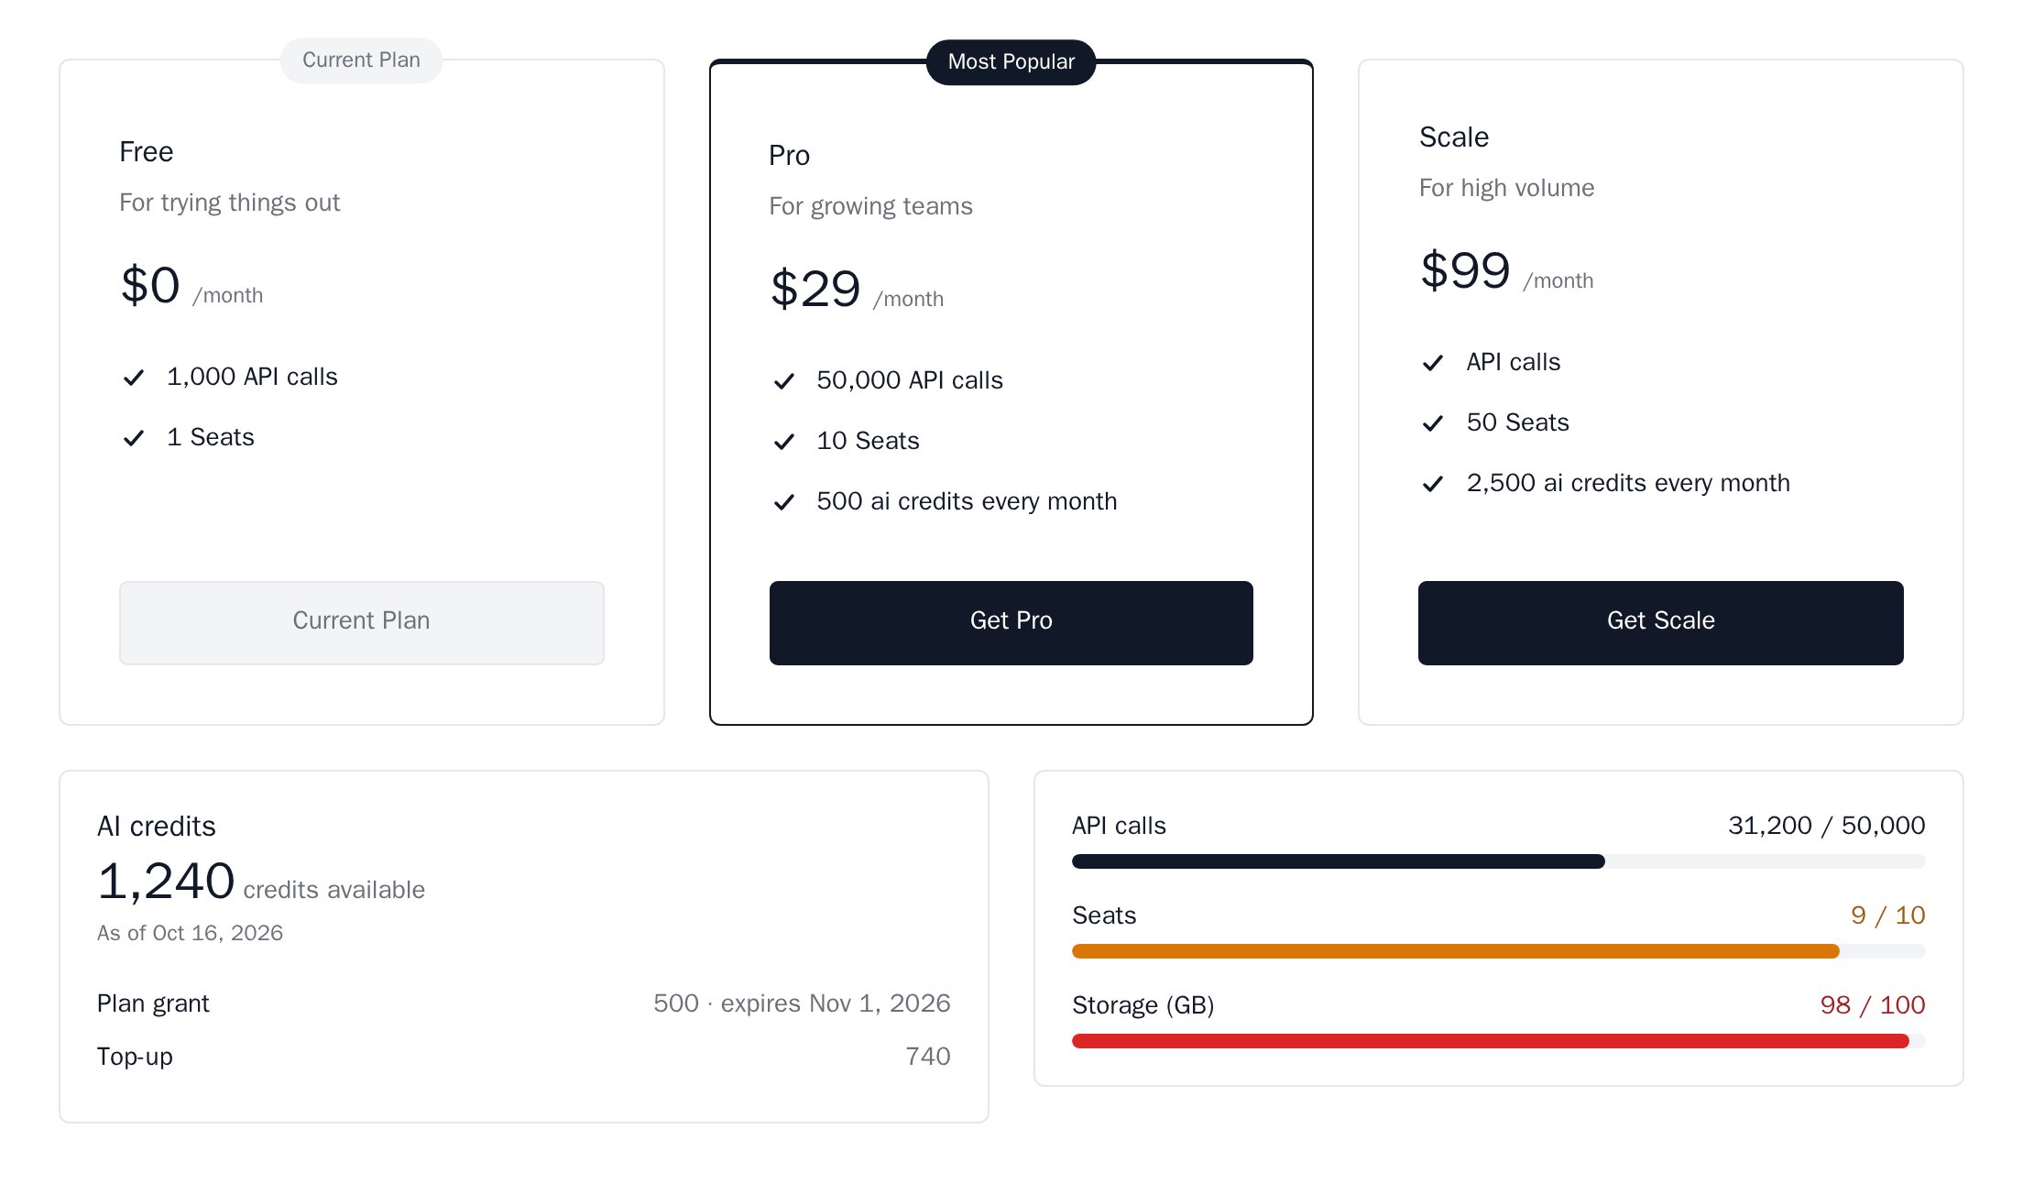Viewport: 2023px width, 1184px height.
Task: Click 'For growing teams' description
Action: 871,206
